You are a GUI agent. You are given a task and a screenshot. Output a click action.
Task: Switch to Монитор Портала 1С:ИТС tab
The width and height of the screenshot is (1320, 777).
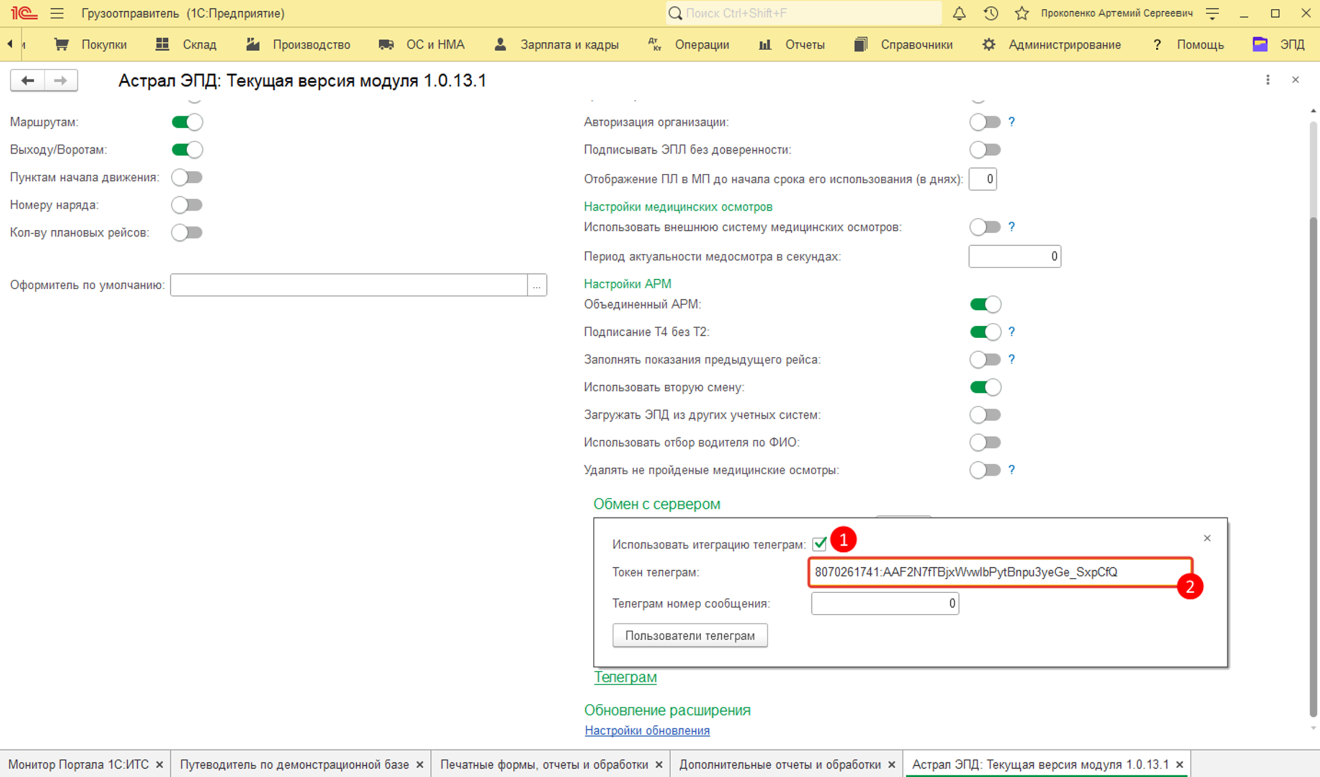pyautogui.click(x=78, y=764)
